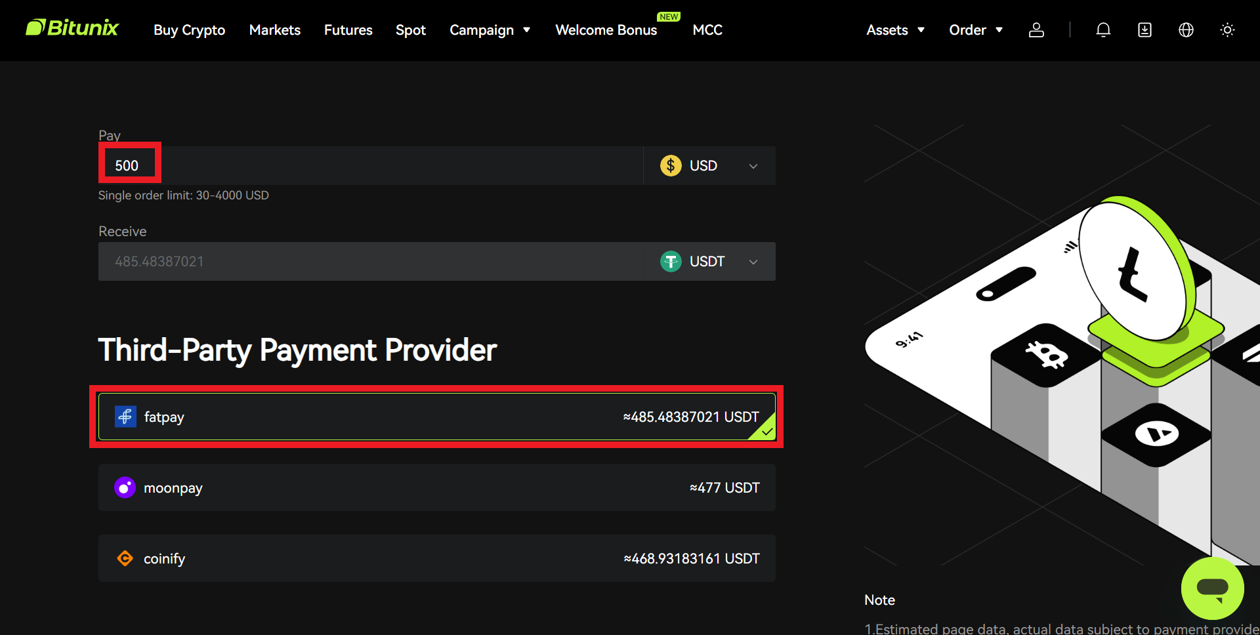Click the moonpay provider logo
This screenshot has height=635, width=1260.
pos(125,487)
